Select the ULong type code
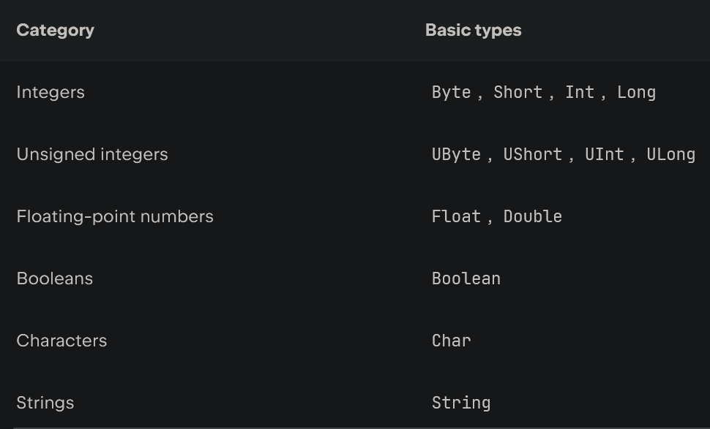The height and width of the screenshot is (429, 710). coord(670,154)
